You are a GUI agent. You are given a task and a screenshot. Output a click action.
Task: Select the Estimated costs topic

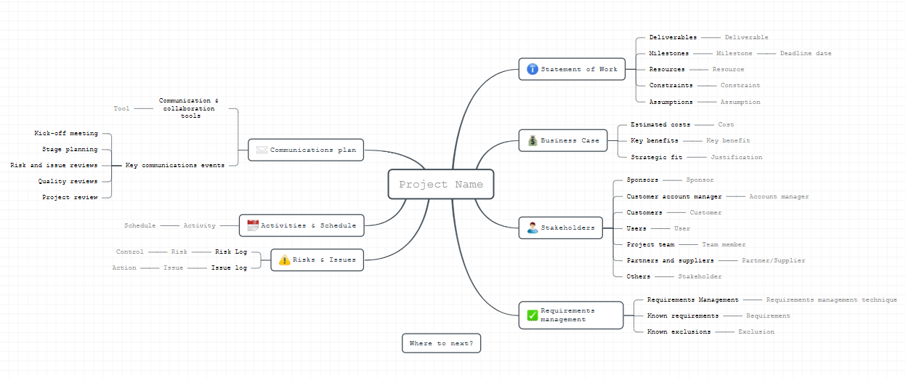660,124
